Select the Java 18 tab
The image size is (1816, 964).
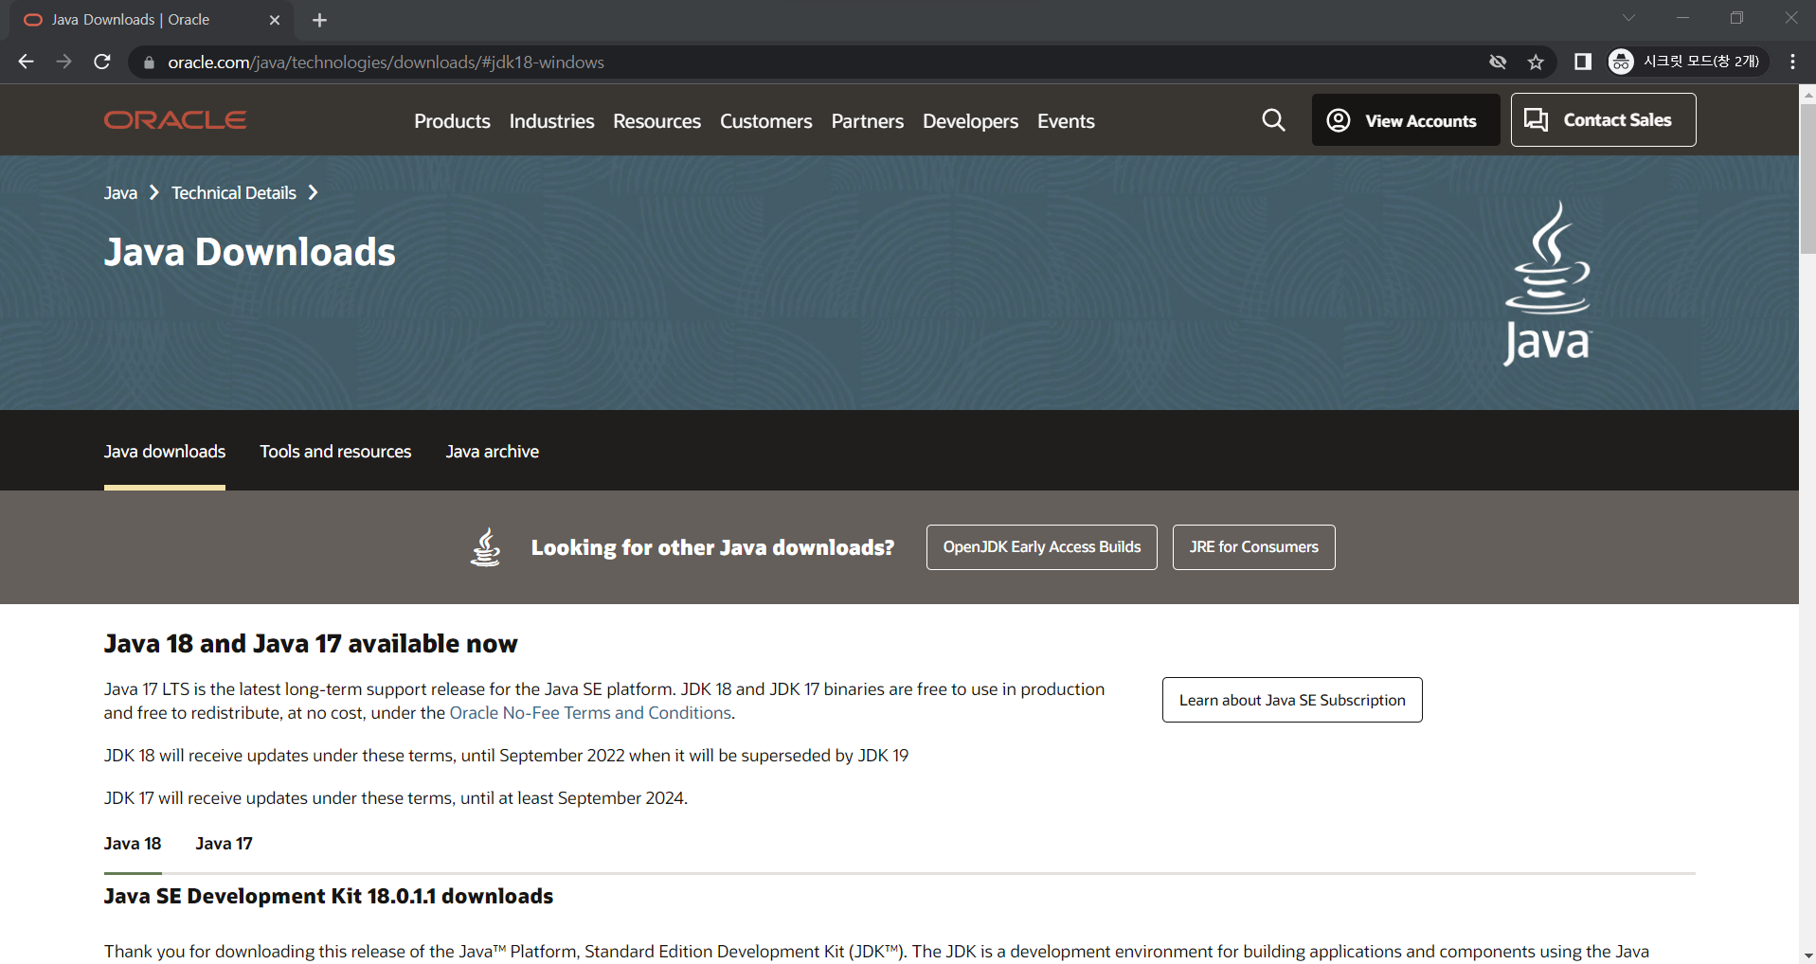coord(133,844)
